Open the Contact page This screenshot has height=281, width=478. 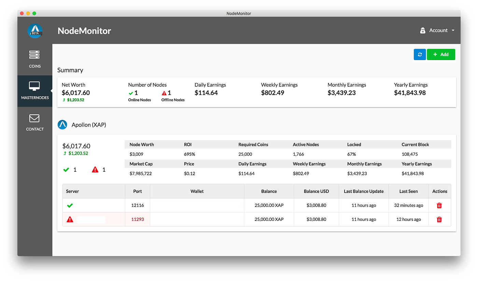(x=35, y=123)
